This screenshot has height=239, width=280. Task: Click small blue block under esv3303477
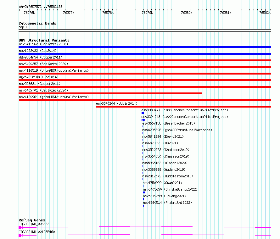pyautogui.click(x=143, y=113)
